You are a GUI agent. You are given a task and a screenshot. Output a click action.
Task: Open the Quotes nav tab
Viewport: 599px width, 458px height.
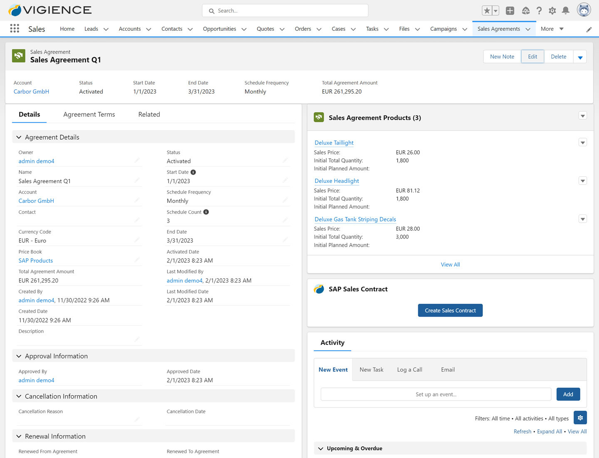tap(265, 29)
